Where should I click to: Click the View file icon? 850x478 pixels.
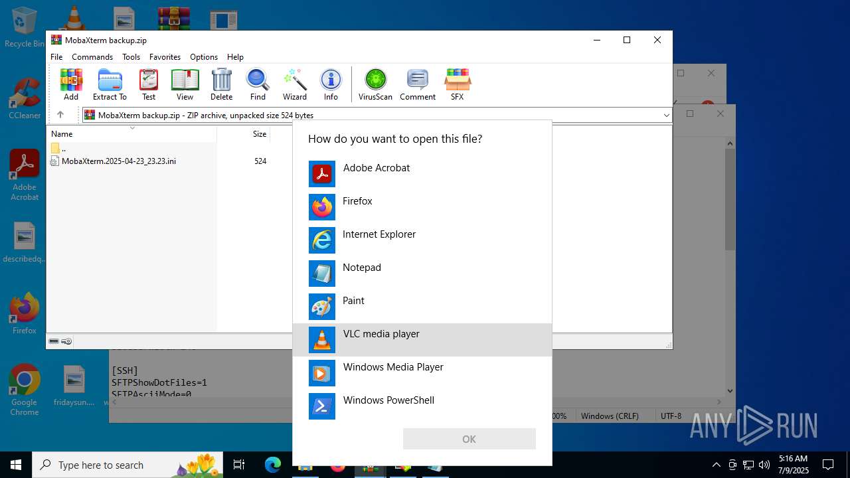click(185, 84)
